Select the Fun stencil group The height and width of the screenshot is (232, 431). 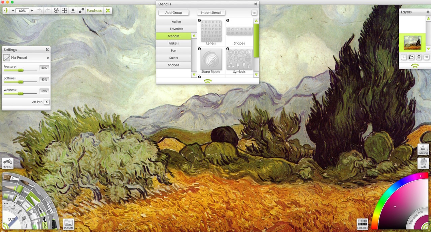tap(174, 51)
